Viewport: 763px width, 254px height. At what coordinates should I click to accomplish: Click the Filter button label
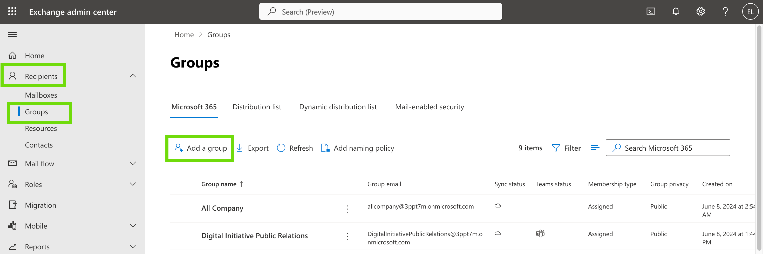(x=572, y=148)
